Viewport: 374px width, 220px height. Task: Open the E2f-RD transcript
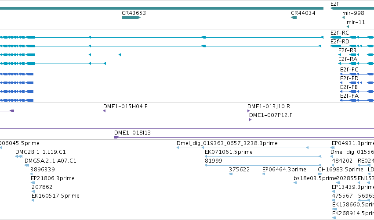coord(352,46)
